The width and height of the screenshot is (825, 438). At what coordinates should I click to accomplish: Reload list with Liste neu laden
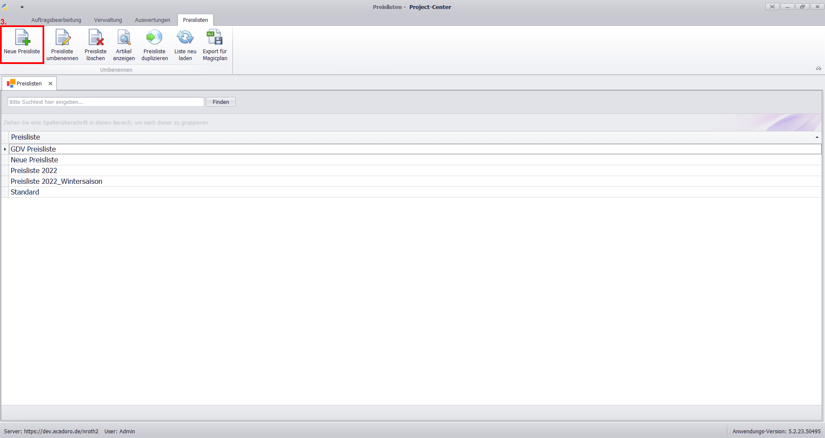pos(185,38)
